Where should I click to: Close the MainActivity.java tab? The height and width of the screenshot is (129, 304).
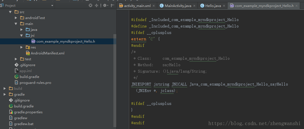194,6
